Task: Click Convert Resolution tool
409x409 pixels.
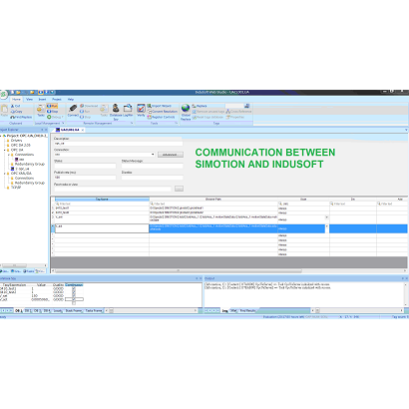Action: pos(163,112)
